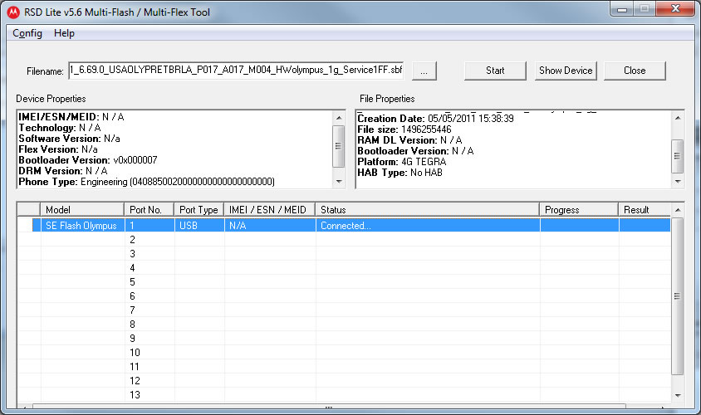Click the Model column header
Viewport: 701px width, 415px height.
pos(82,209)
